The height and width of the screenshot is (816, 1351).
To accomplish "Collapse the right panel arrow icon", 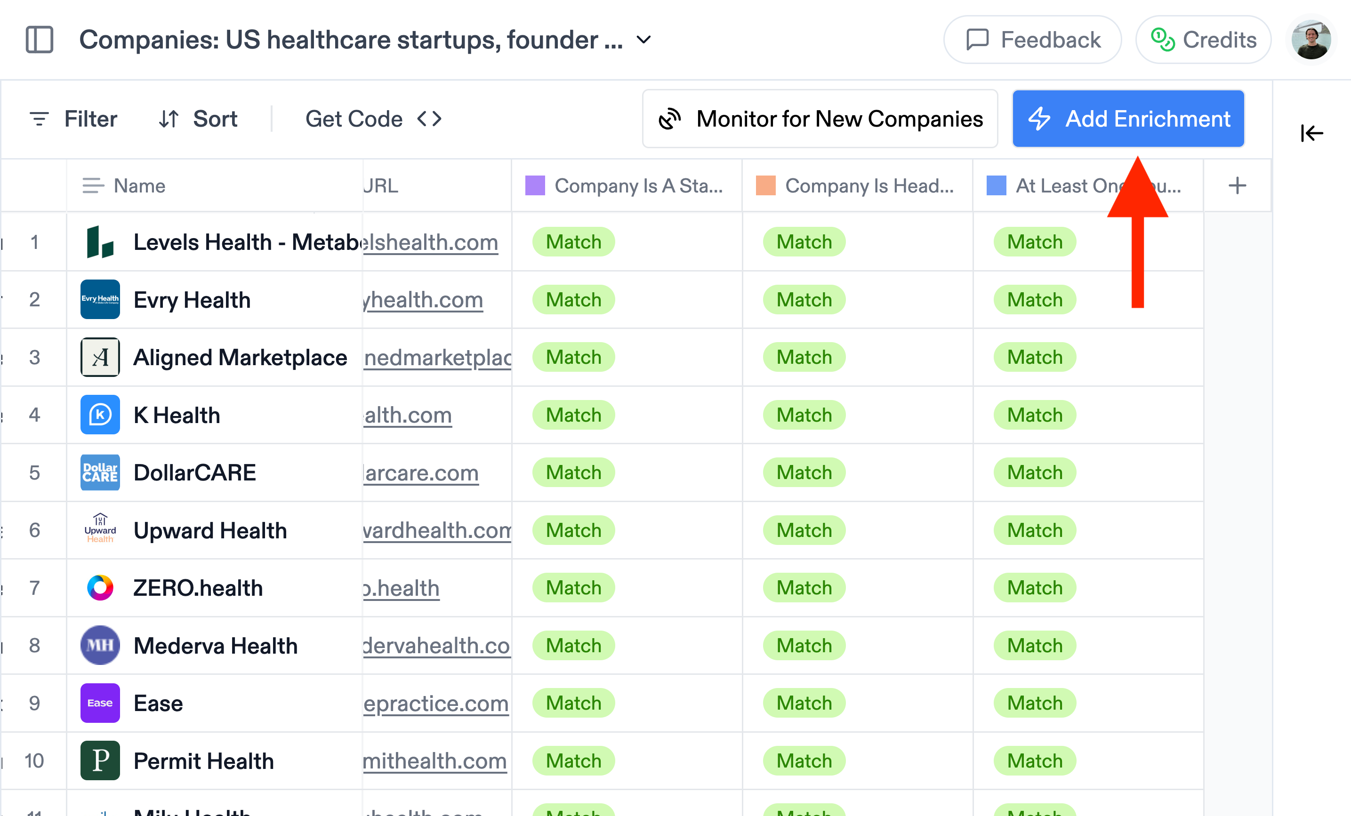I will [x=1311, y=133].
